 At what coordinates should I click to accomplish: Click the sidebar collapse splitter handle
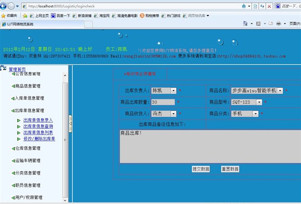pos(71,124)
